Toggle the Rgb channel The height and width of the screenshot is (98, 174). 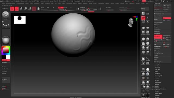[48, 8]
